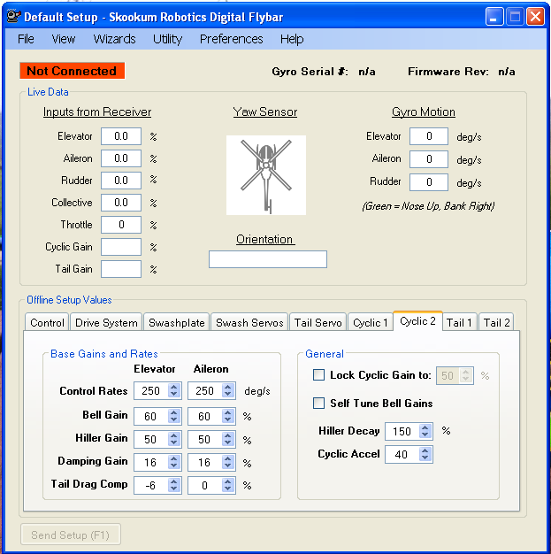Click the Skookum Robotics app icon in title bar
This screenshot has height=554, width=551.
point(13,17)
